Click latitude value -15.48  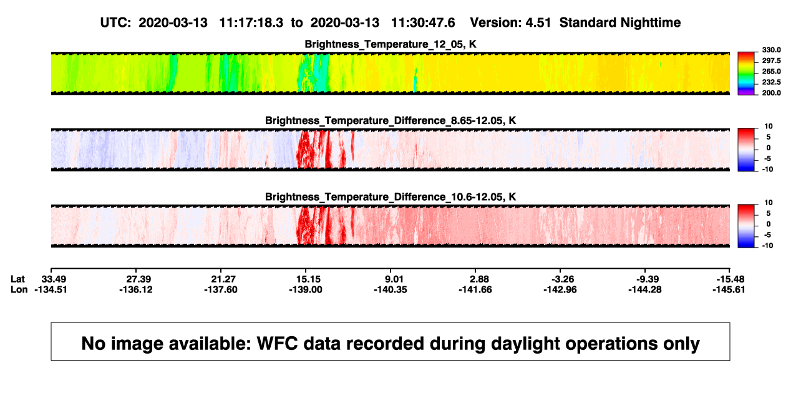pyautogui.click(x=729, y=278)
